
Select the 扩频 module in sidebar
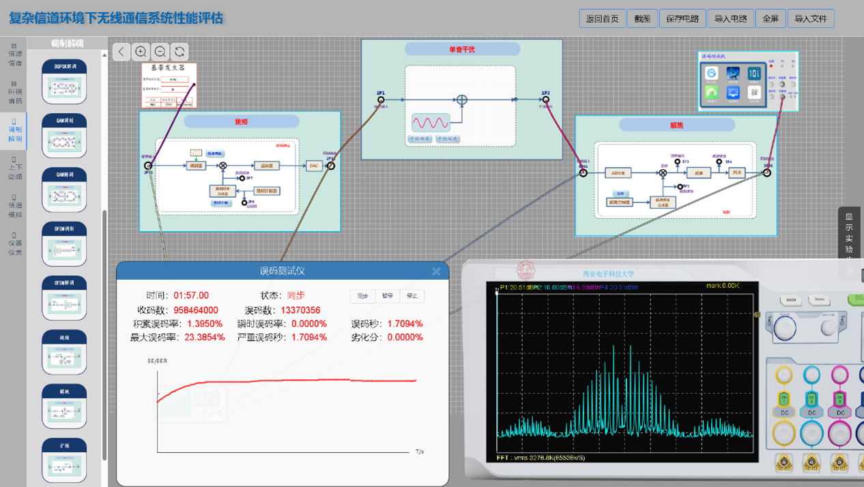(64, 460)
